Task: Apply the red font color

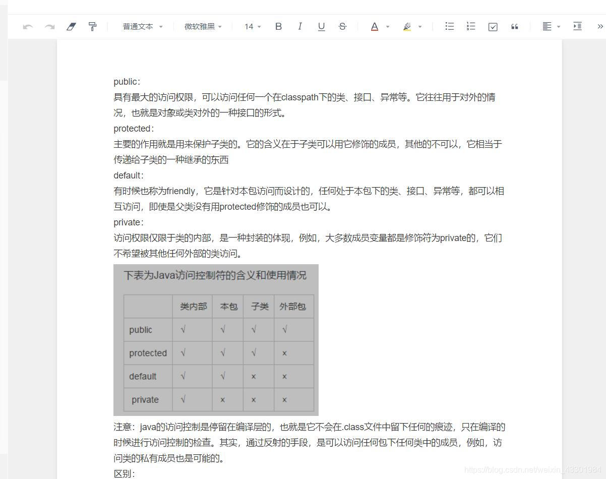Action: [375, 27]
